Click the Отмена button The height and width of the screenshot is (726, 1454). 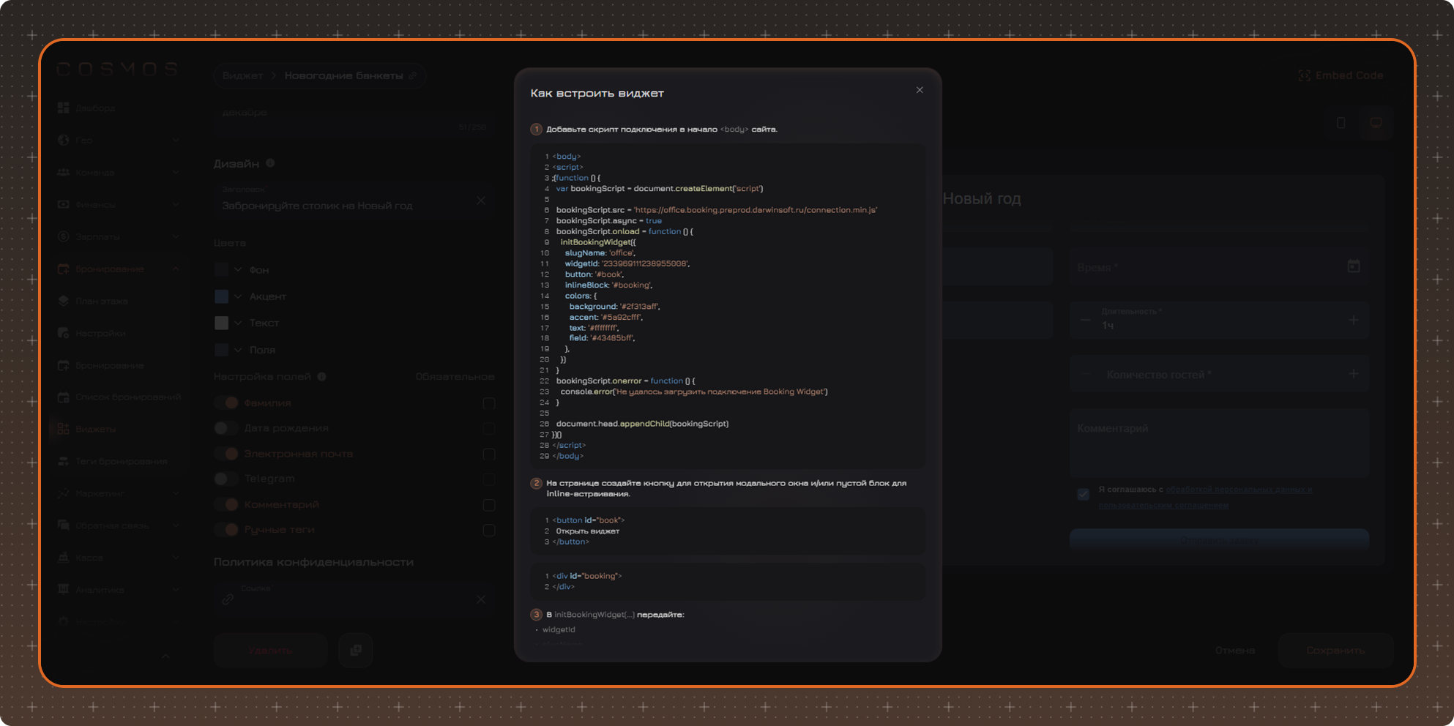tap(1235, 650)
